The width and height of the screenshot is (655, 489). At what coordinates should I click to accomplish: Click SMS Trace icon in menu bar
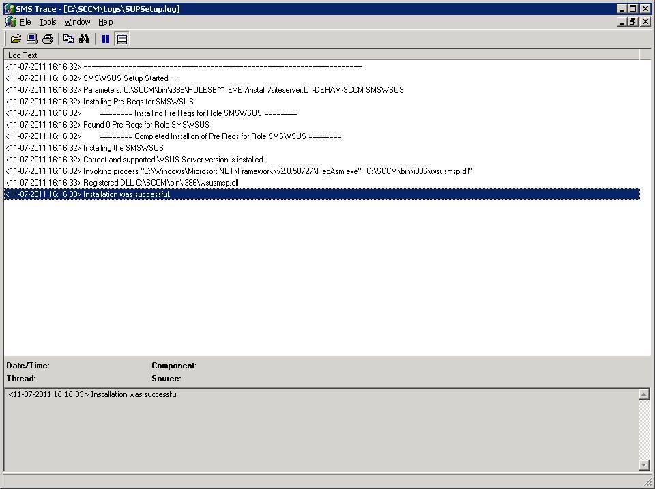point(11,22)
